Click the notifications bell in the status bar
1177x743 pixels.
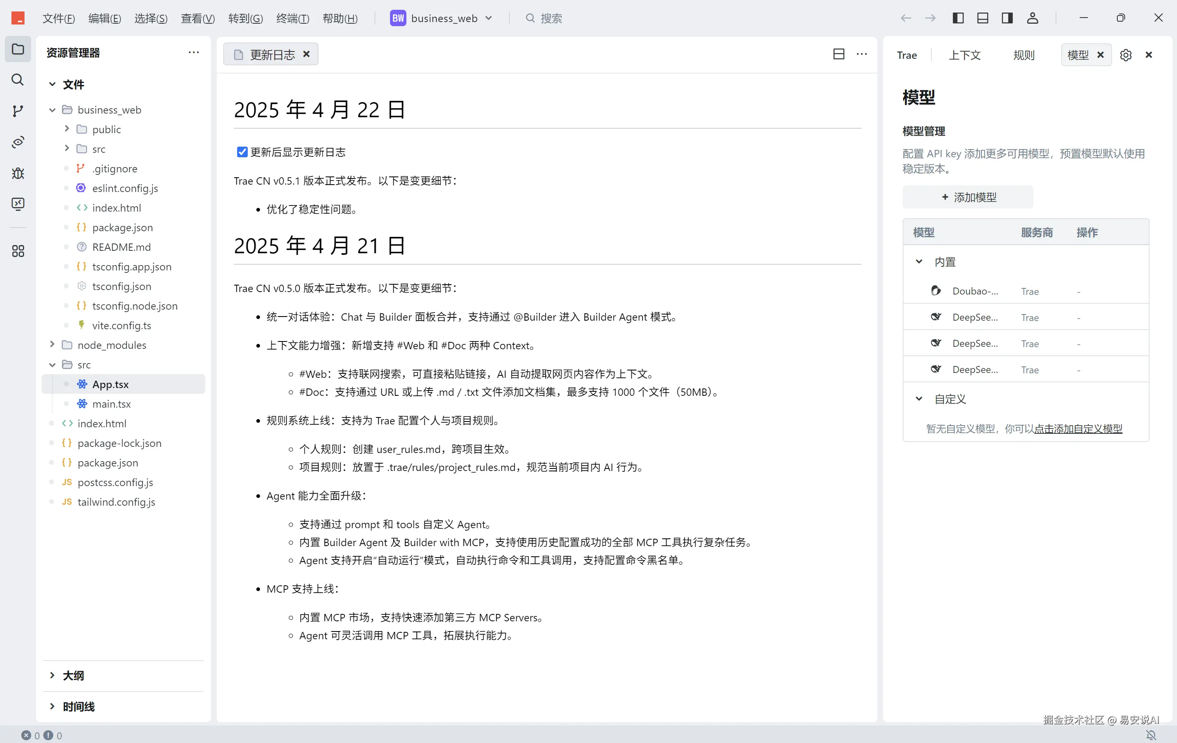pyautogui.click(x=1151, y=735)
